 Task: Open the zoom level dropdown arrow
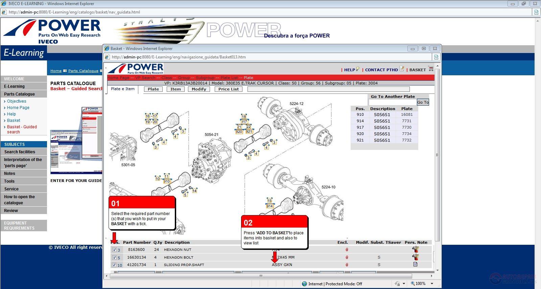click(x=432, y=284)
